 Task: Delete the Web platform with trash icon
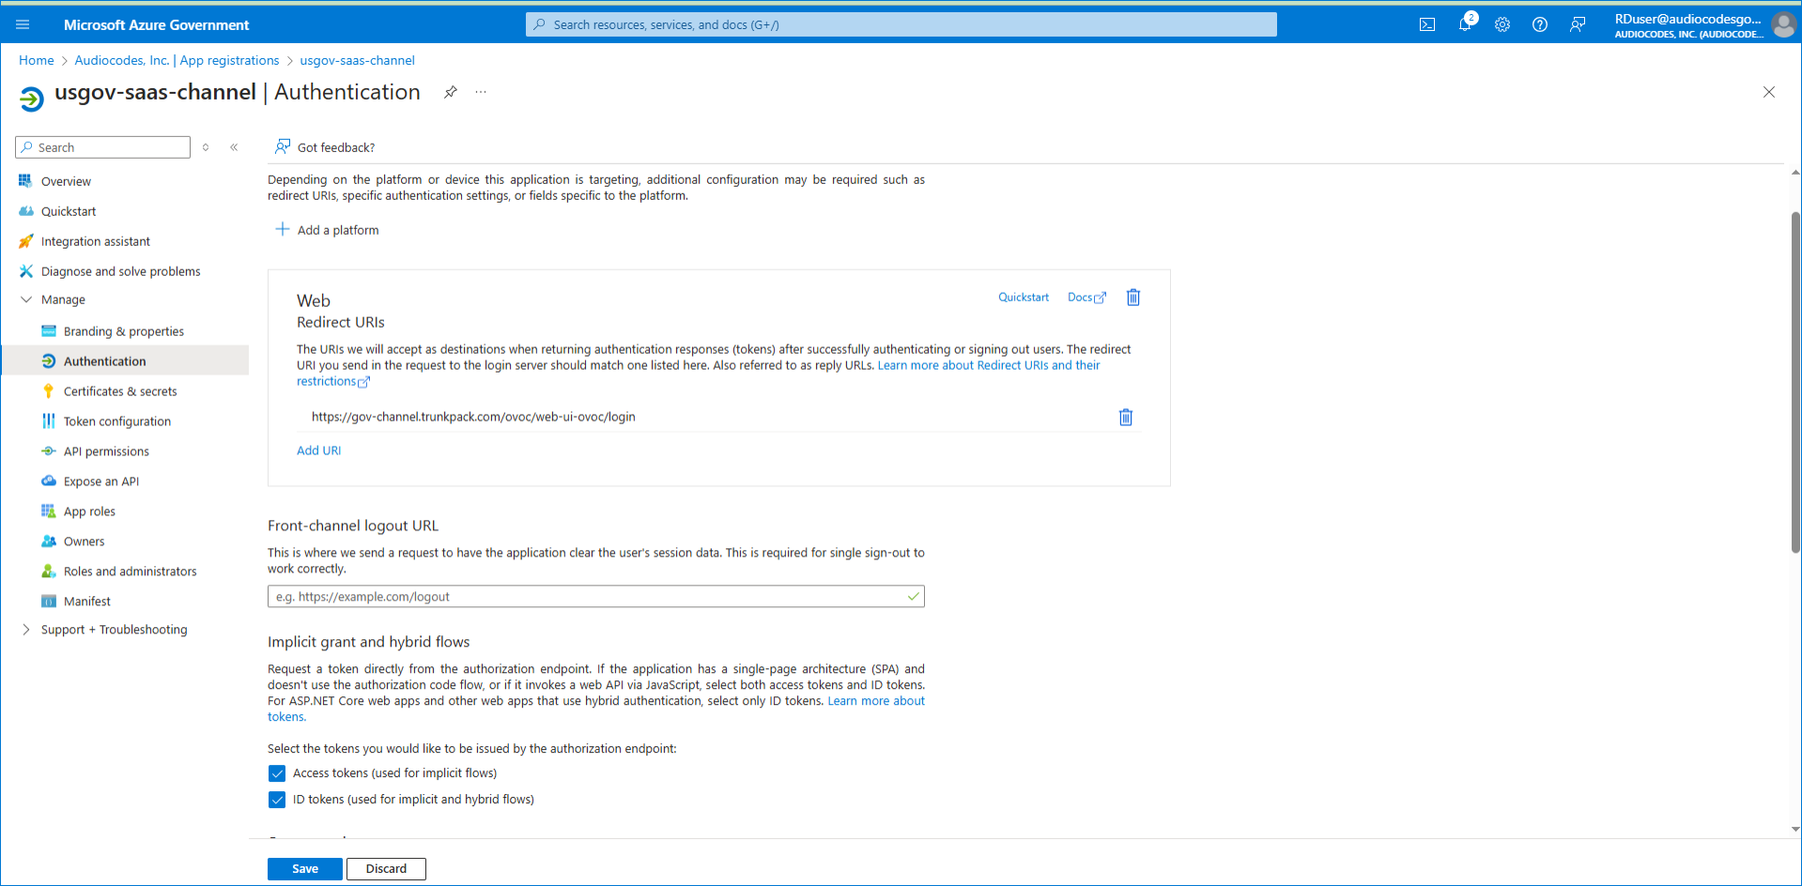tap(1132, 298)
